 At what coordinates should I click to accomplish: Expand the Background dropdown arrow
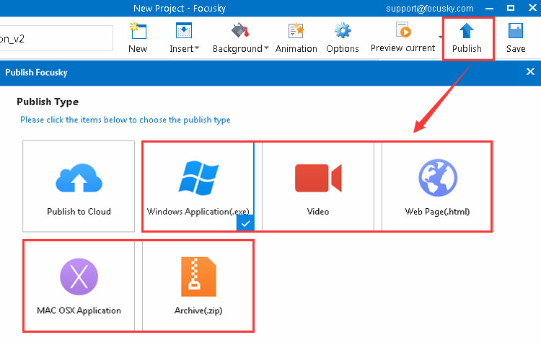(x=266, y=48)
